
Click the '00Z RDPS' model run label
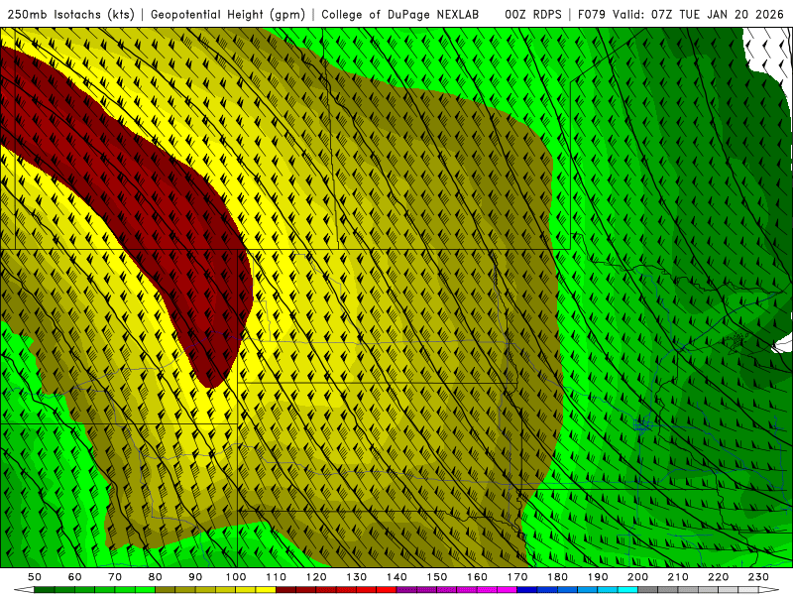[x=532, y=15]
